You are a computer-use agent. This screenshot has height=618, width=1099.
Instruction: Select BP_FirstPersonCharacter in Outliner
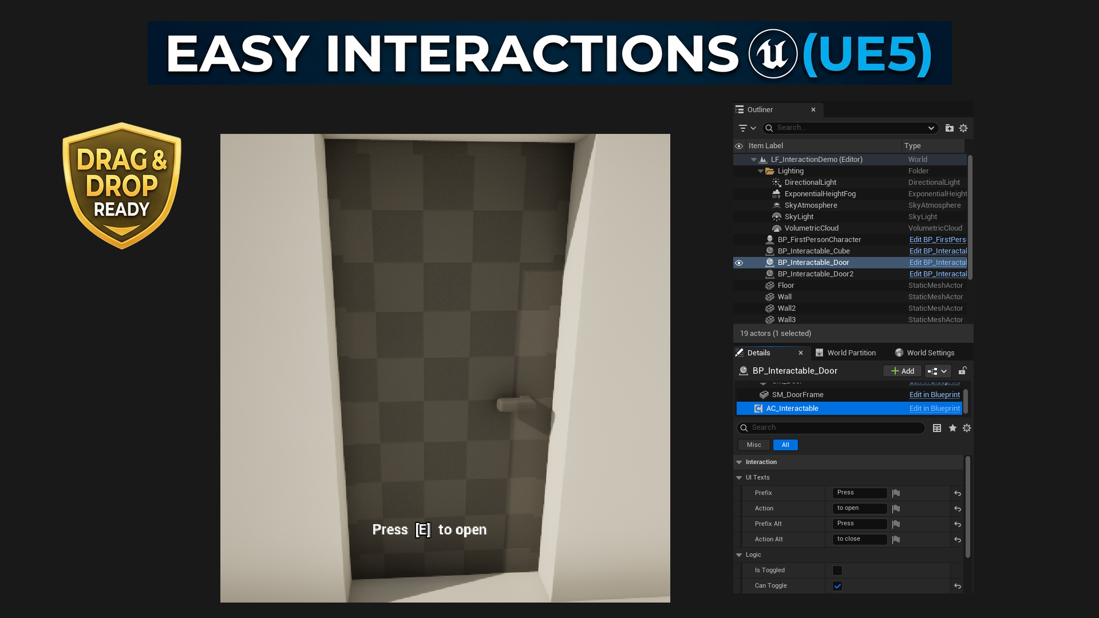click(819, 240)
